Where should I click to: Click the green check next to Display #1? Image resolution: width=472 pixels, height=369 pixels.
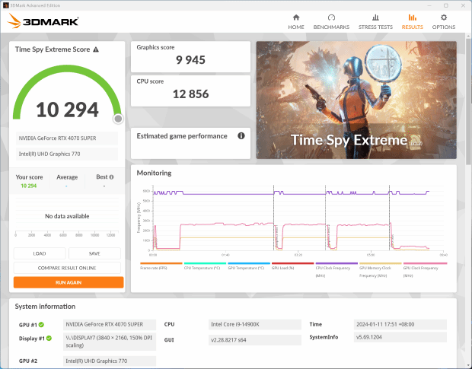tap(49, 338)
